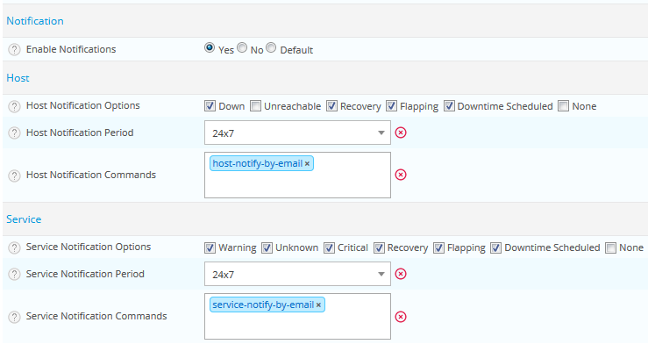Viewport: 648px width, 344px height.
Task: Expand the Service Notification Period dropdown
Action: (x=297, y=274)
